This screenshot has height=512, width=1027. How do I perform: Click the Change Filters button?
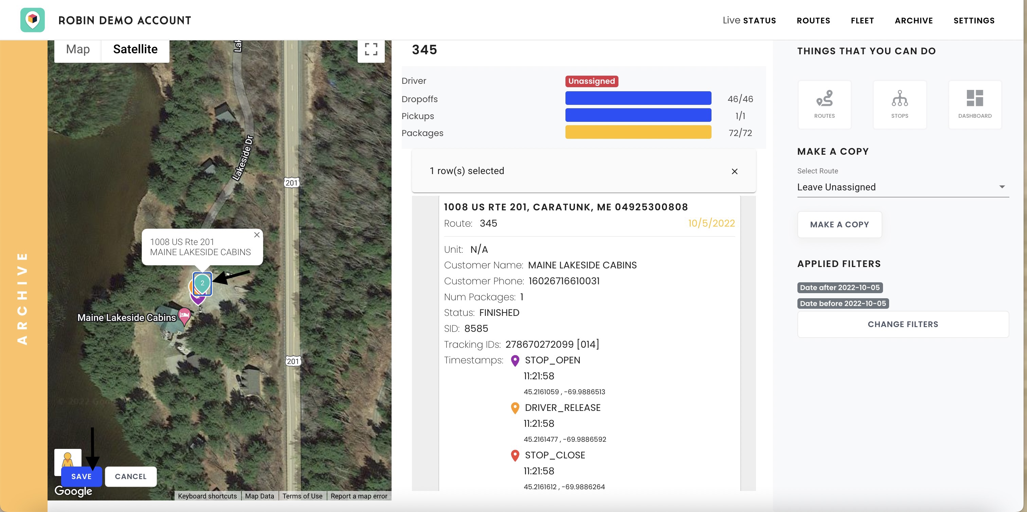903,324
